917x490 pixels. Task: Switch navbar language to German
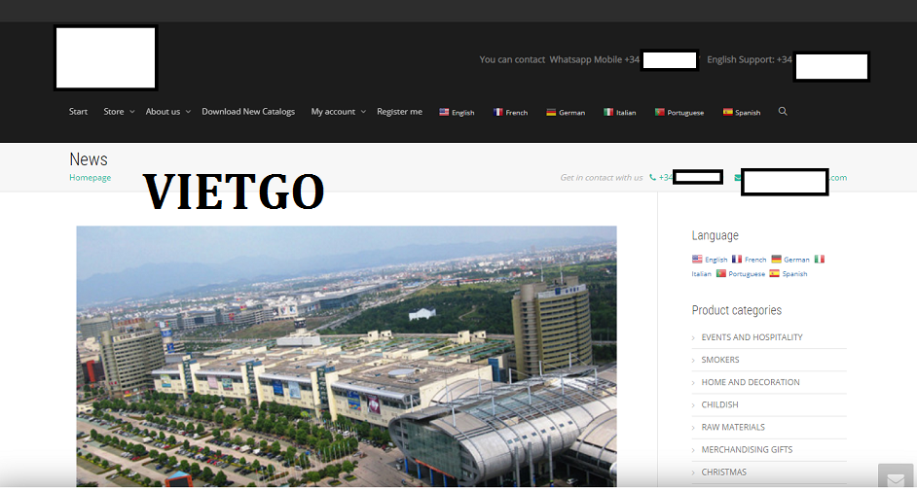click(x=572, y=113)
